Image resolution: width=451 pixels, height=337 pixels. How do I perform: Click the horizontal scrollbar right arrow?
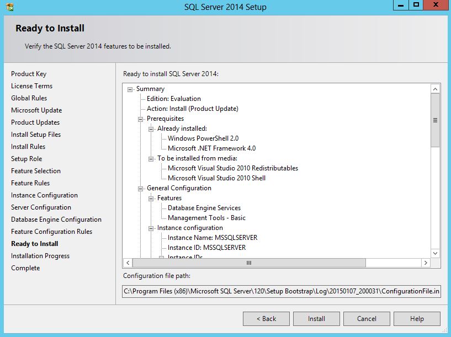click(x=425, y=263)
